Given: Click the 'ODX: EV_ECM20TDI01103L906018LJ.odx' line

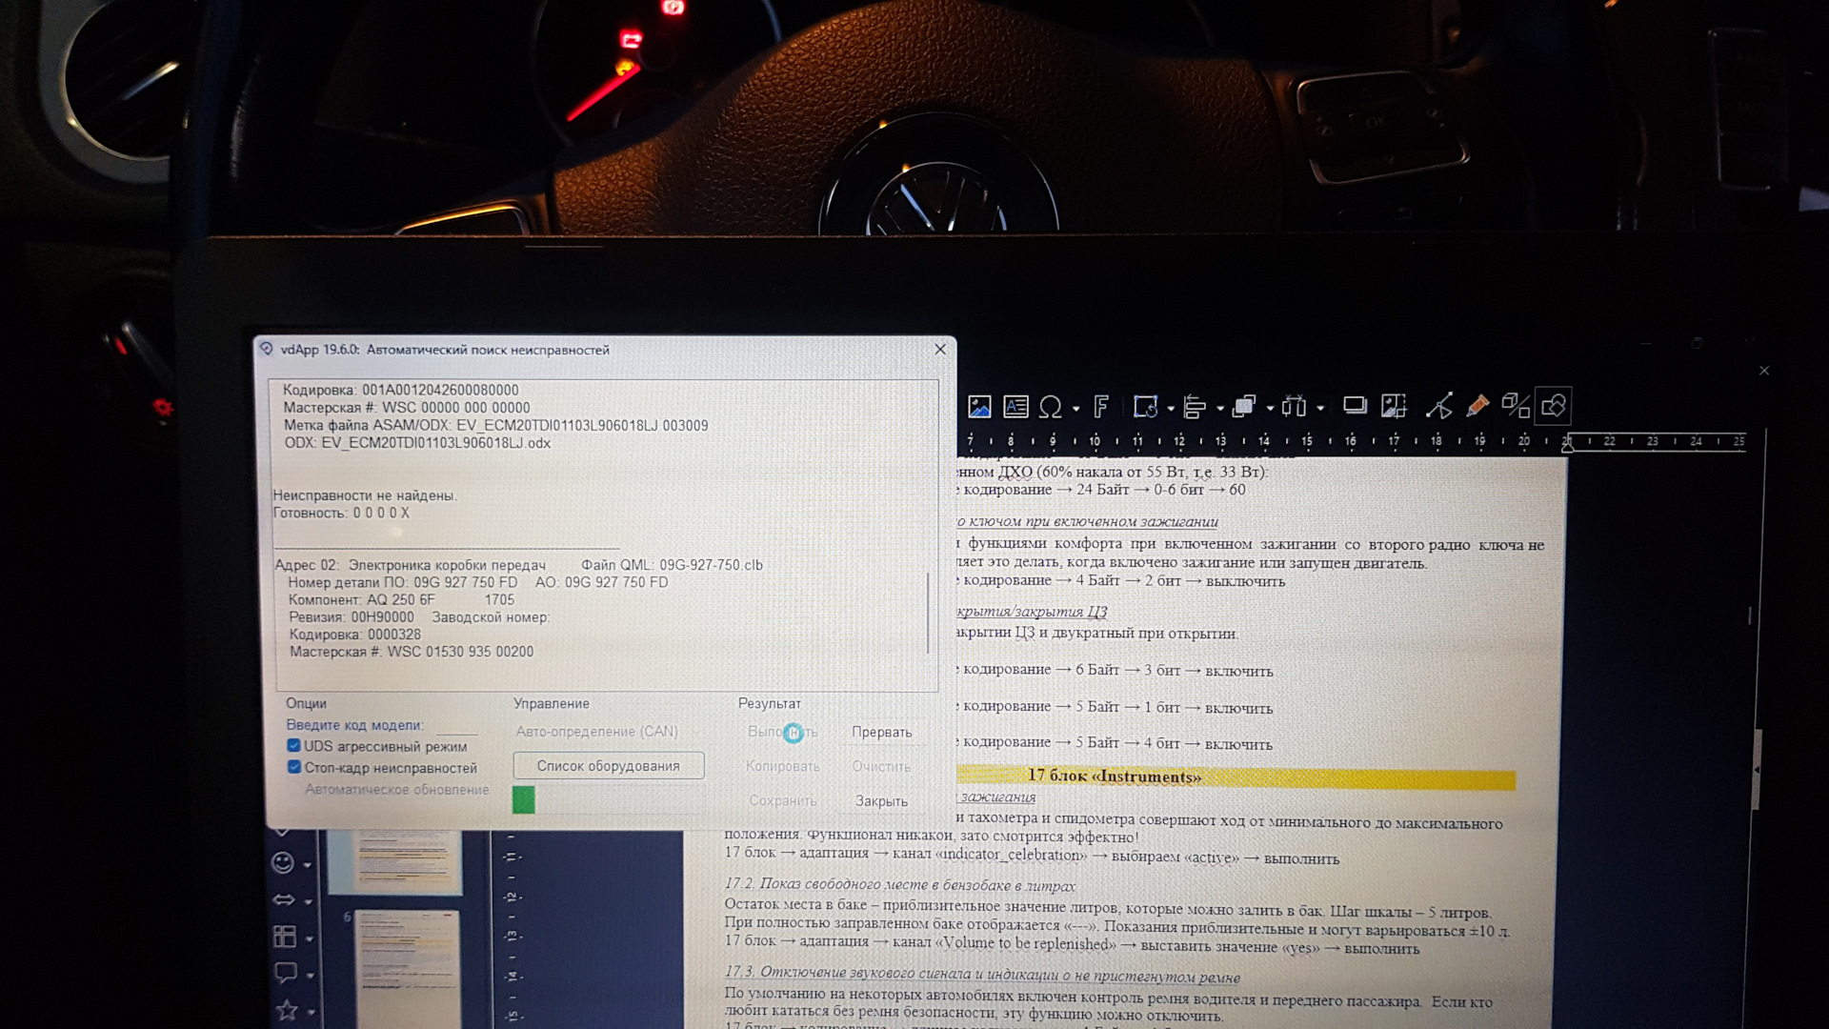Looking at the screenshot, I should click(x=417, y=443).
